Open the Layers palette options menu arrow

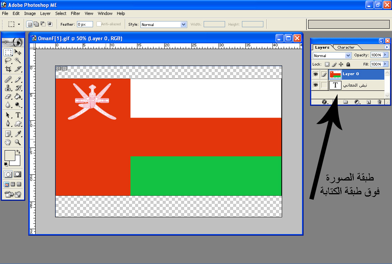point(387,47)
